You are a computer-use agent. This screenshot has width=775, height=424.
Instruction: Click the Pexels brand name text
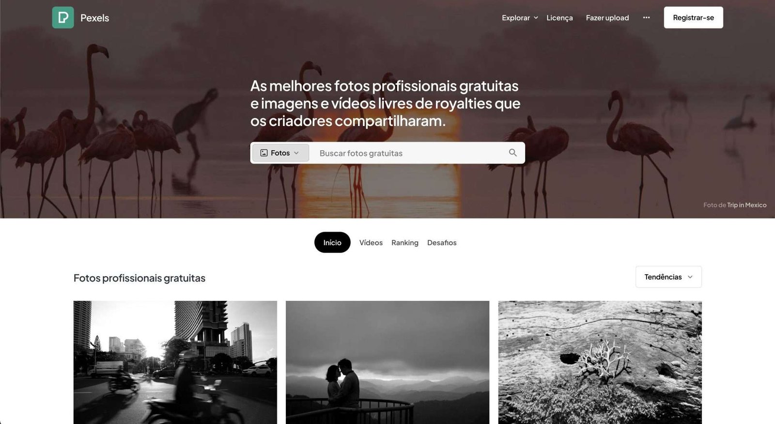coord(94,17)
